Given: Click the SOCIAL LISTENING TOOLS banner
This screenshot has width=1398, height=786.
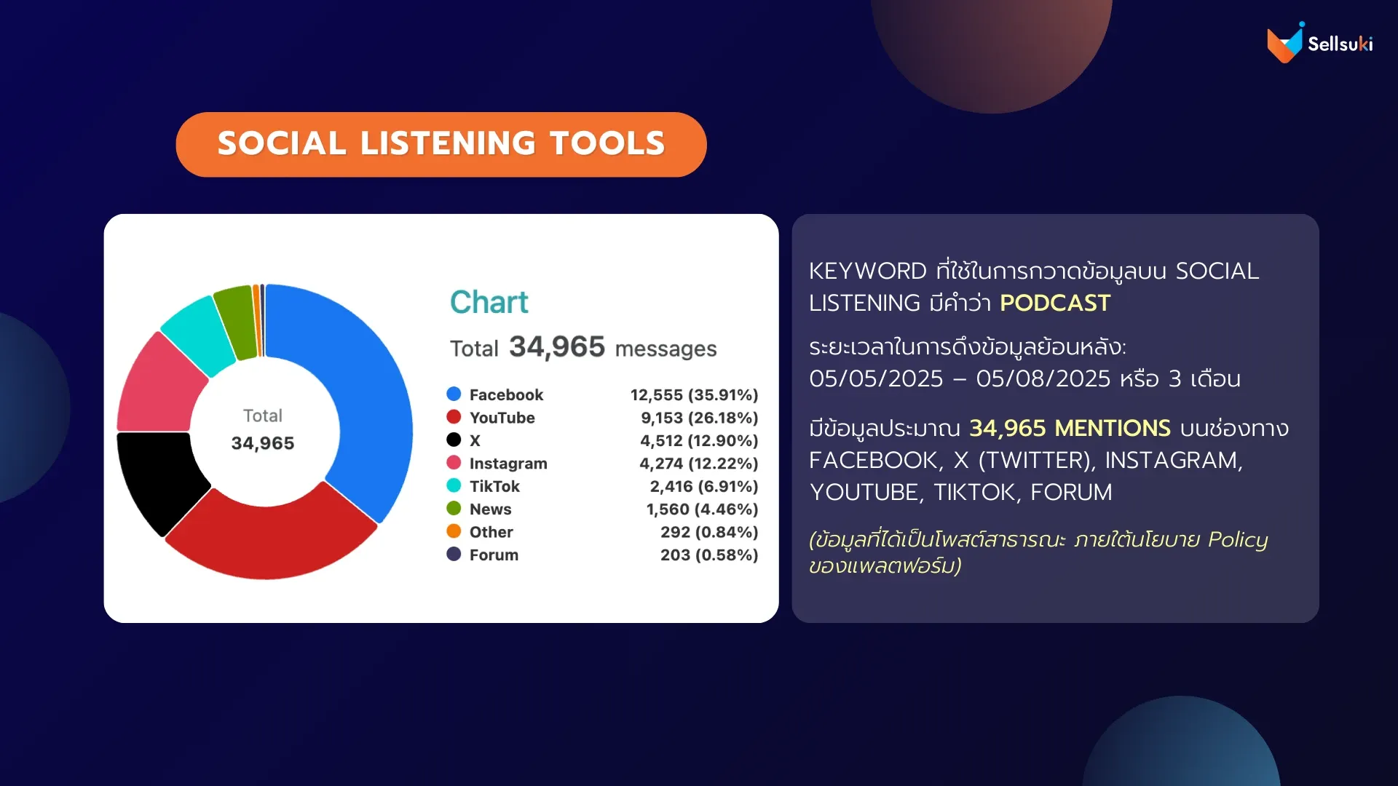Looking at the screenshot, I should [x=441, y=144].
